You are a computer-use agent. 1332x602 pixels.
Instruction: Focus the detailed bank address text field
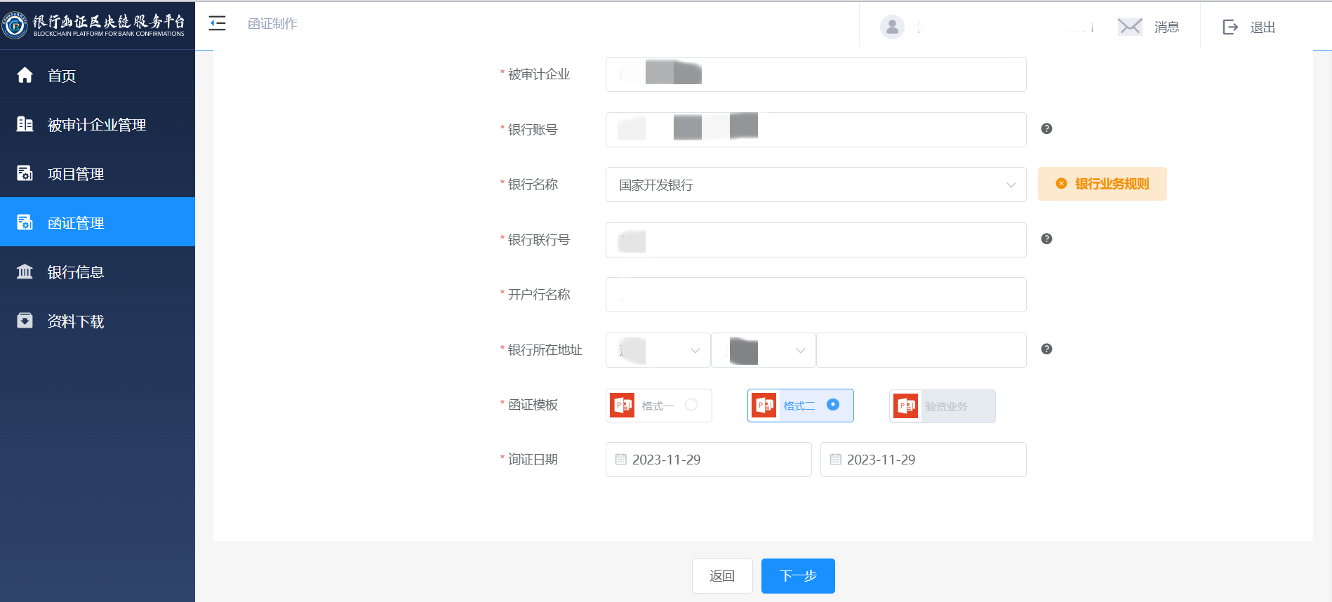[x=921, y=350]
